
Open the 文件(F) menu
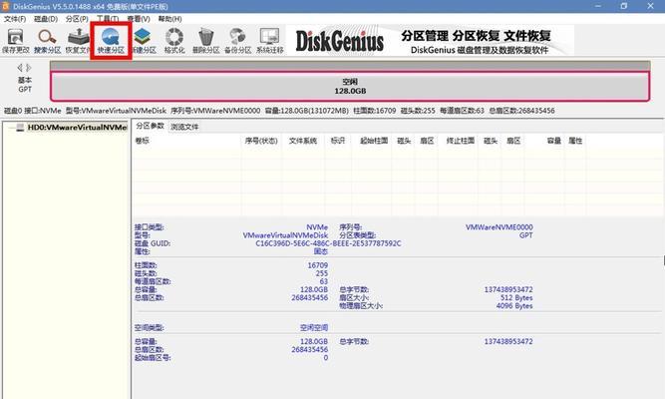point(15,19)
